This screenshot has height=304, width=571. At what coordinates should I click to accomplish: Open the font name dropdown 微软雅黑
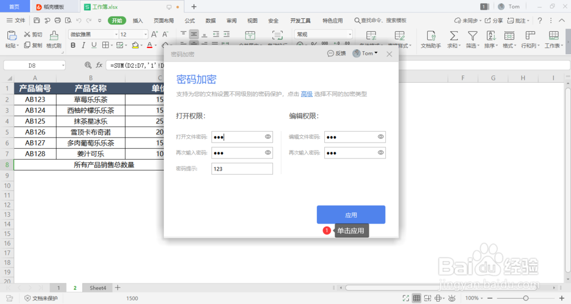pyautogui.click(x=116, y=34)
